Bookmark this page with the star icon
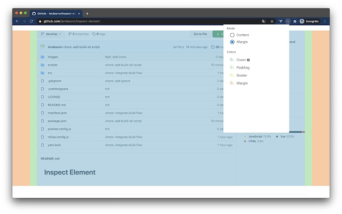Image resolution: width=342 pixels, height=214 pixels. 272,21
